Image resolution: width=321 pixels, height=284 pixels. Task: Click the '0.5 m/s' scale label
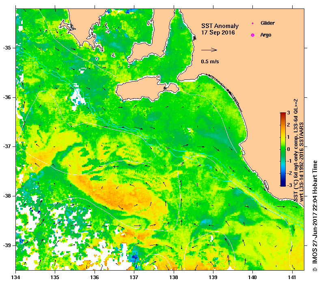pyautogui.click(x=210, y=61)
